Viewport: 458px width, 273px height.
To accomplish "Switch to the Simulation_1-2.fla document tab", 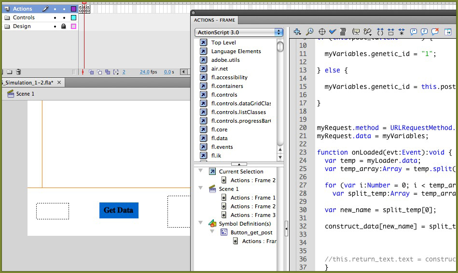I will pos(28,83).
